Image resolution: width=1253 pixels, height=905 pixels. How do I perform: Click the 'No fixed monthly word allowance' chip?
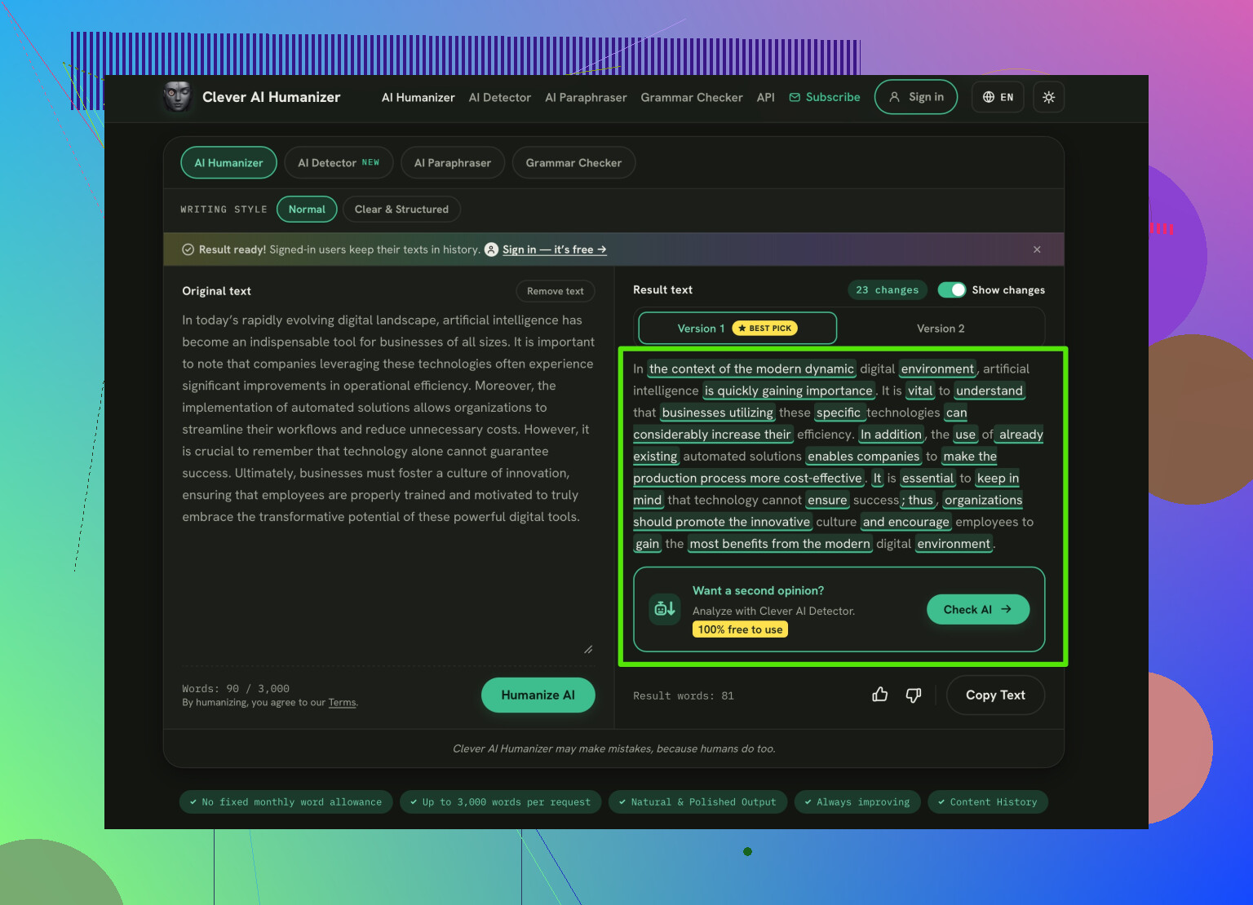(286, 802)
